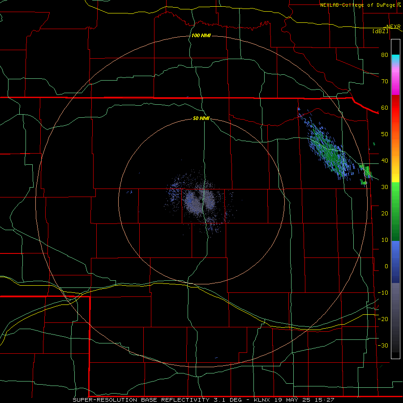Screen dimensions: 403x403
Task: Click the Super-Resolution Base Reflectivity caption text
Action: point(141,400)
